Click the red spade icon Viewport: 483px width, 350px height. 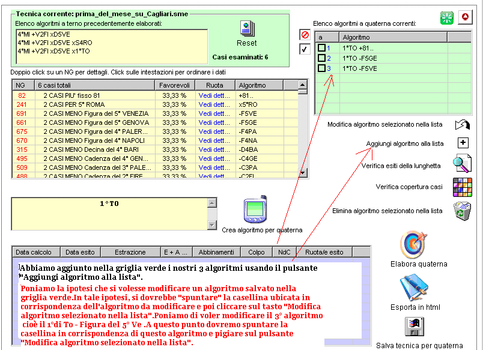pos(465,17)
